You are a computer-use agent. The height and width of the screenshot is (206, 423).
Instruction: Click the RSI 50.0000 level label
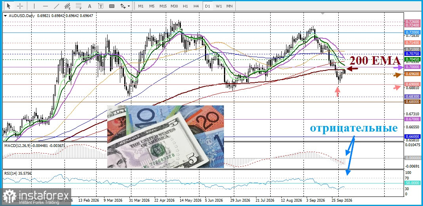tap(412, 183)
